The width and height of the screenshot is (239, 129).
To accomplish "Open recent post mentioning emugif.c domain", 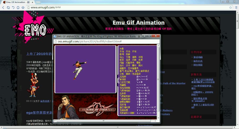I will (x=199, y=100).
